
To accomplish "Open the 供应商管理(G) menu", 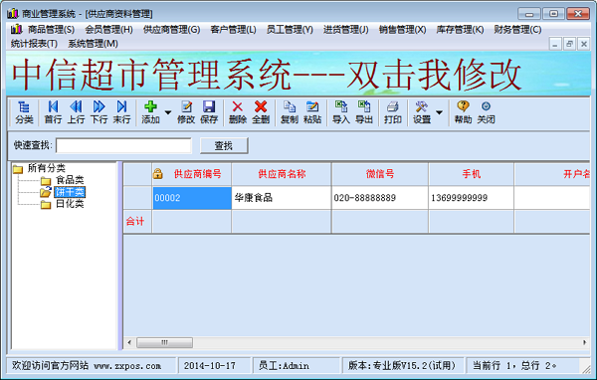I will [172, 29].
